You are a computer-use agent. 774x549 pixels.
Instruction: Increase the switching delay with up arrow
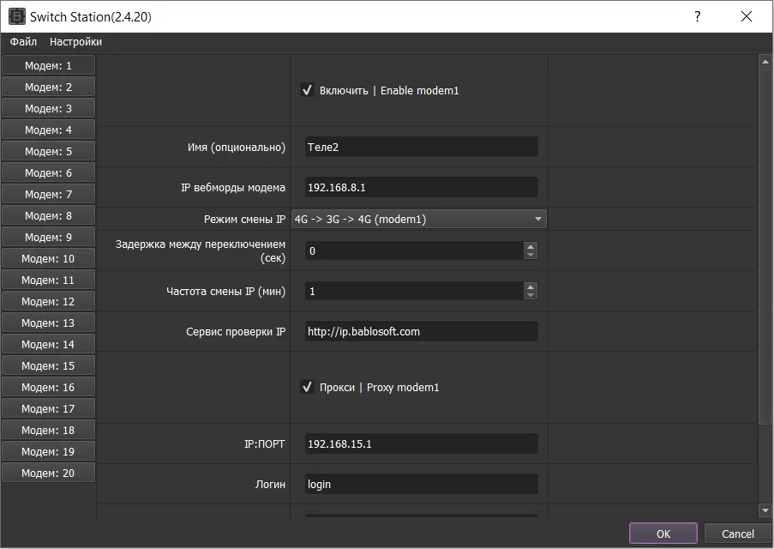point(531,246)
